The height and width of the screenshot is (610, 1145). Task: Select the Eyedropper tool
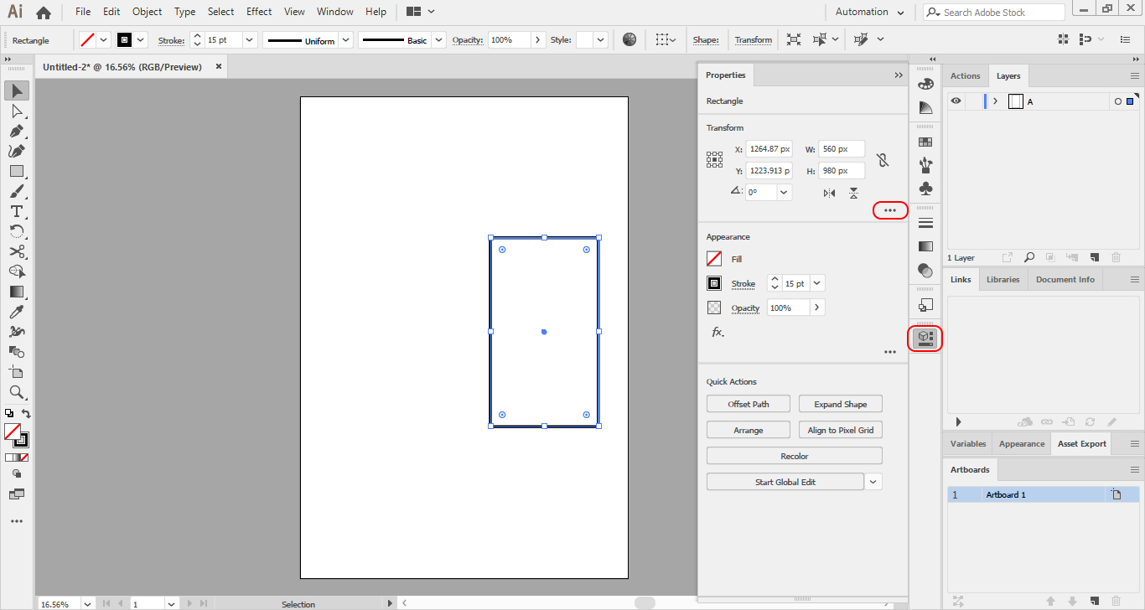coord(17,312)
